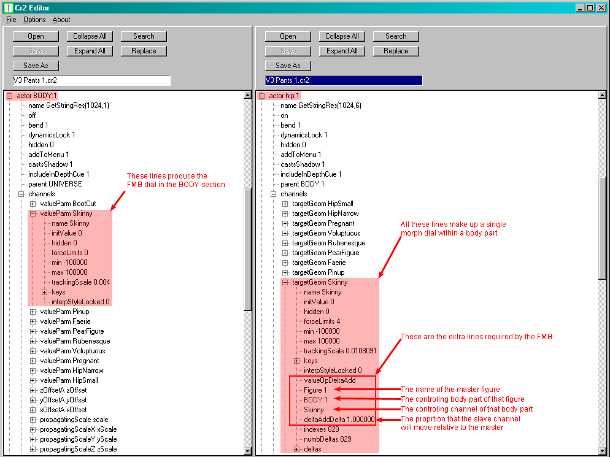Expand valueParm Pregnant node
The image size is (610, 457).
(33, 361)
